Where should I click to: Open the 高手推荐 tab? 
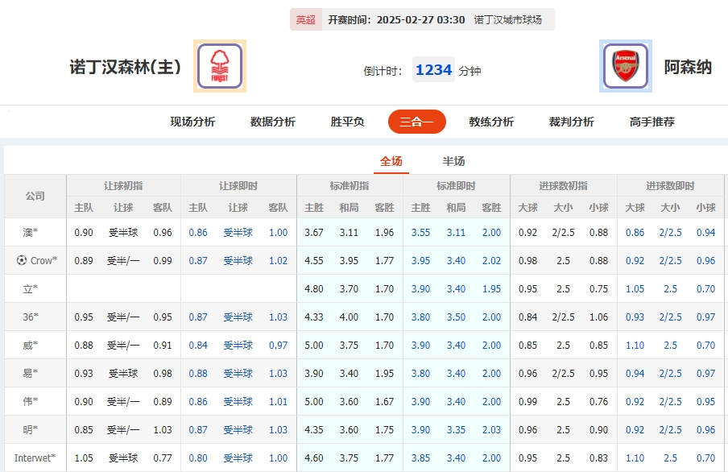(654, 122)
